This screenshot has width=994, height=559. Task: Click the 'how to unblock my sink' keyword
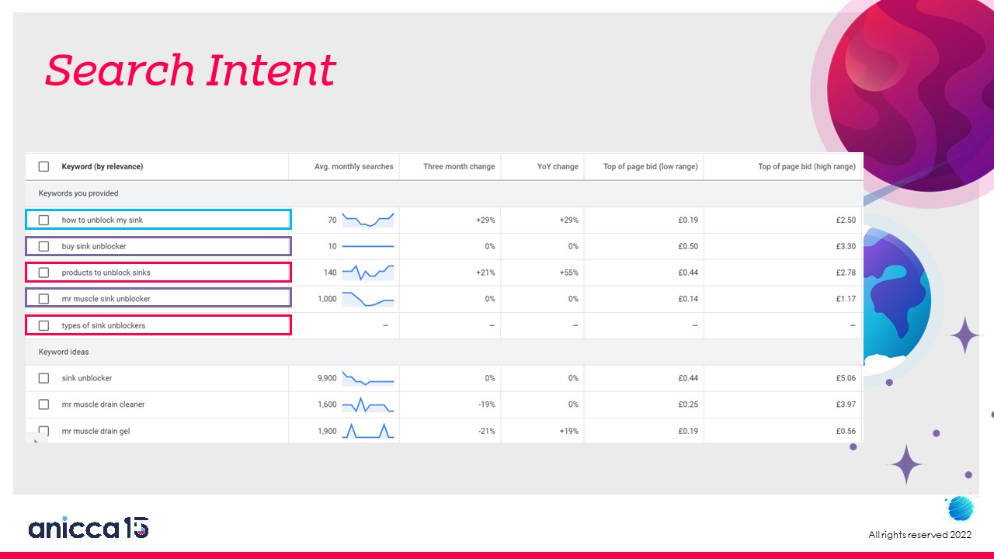coord(103,220)
